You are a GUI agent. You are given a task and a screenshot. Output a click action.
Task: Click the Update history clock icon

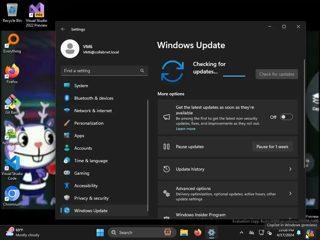[x=167, y=169]
